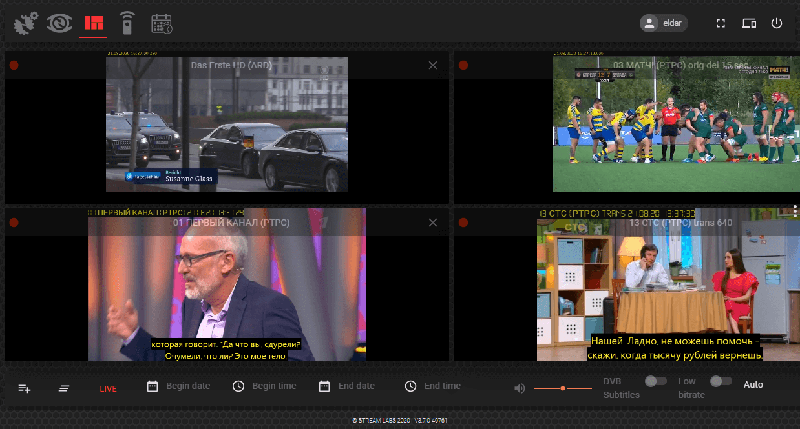Click the add-to-playlist icon
Viewport: 800px width, 429px height.
click(x=25, y=388)
